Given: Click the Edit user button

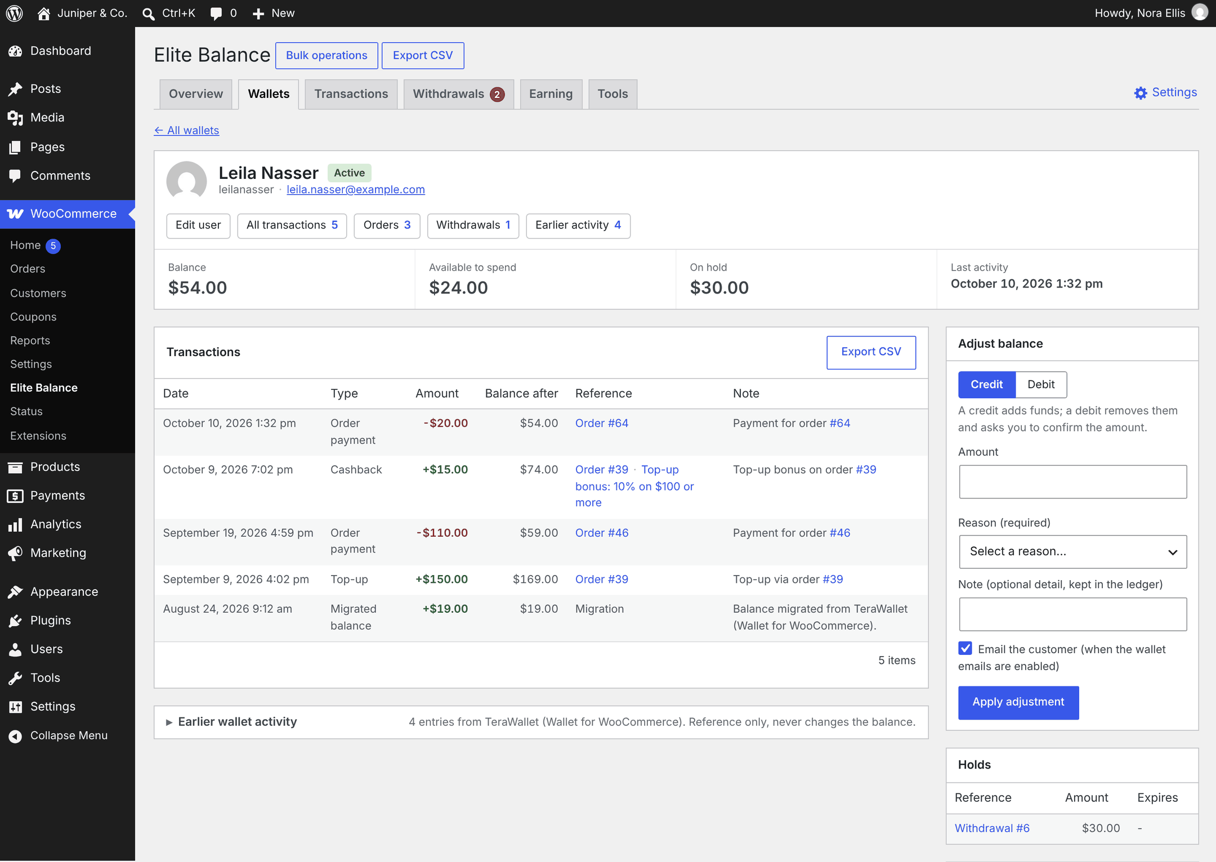Looking at the screenshot, I should coord(198,226).
